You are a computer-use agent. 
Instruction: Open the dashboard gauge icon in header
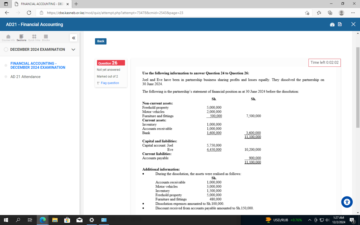coord(332,24)
